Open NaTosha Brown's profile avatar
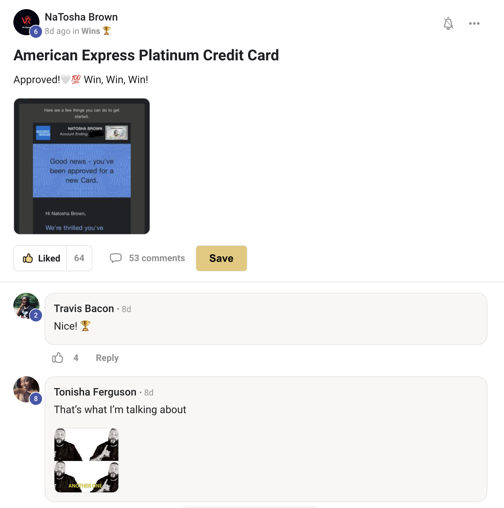Viewport: 504px width, 508px height. pyautogui.click(x=26, y=22)
